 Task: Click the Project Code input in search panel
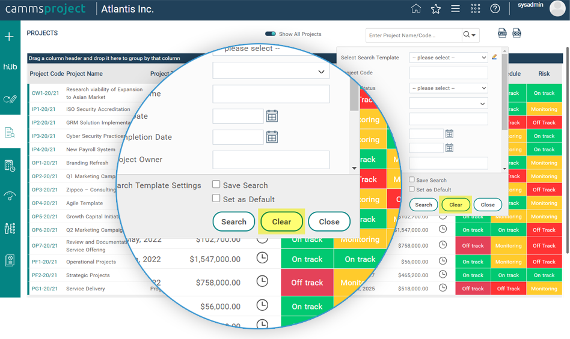point(449,73)
